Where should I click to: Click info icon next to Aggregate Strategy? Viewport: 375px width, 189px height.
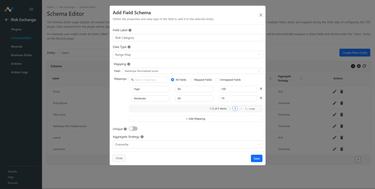(142, 137)
